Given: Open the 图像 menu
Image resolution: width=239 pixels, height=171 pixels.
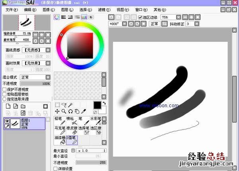Looking at the screenshot, I should pyautogui.click(x=49, y=10).
